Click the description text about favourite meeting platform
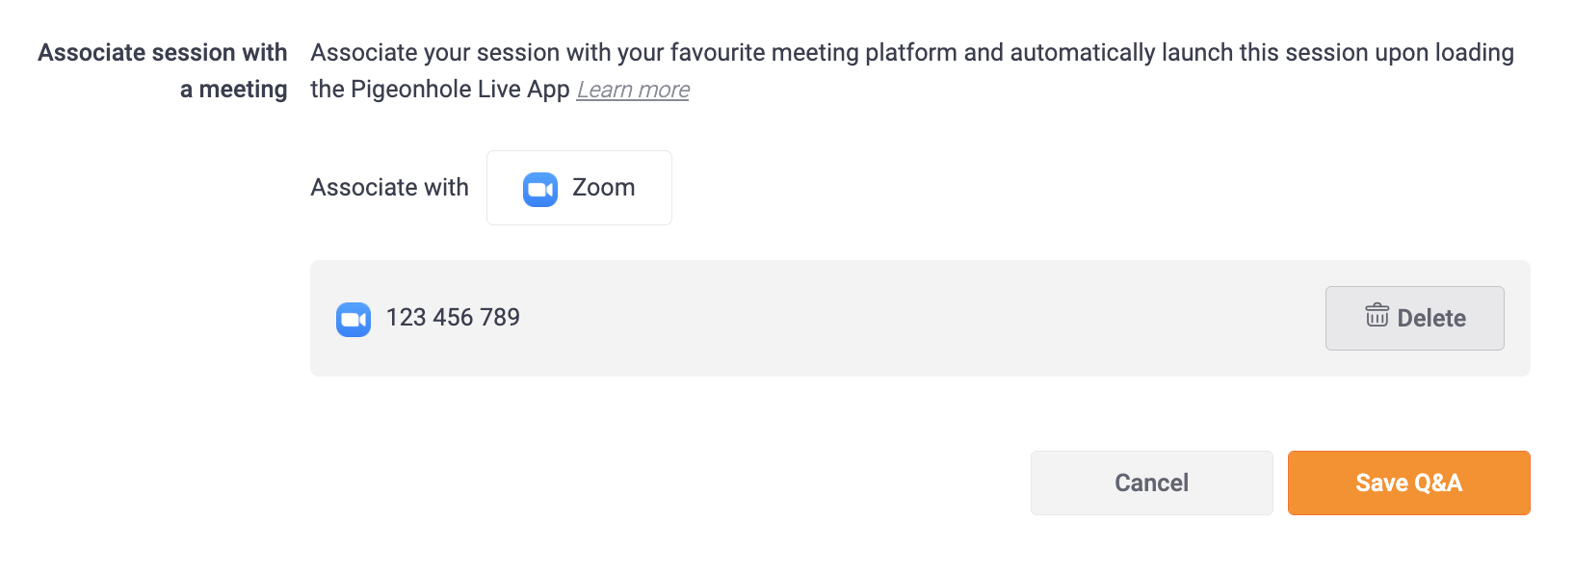 coord(912,70)
